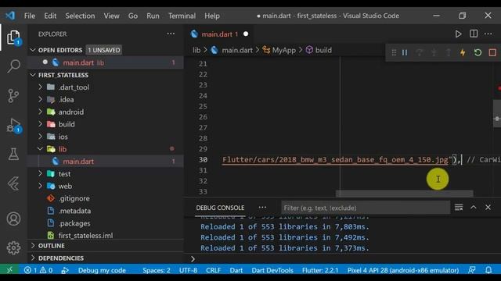Open main.dart in lib folder
This screenshot has width=501, height=281.
click(x=106, y=162)
